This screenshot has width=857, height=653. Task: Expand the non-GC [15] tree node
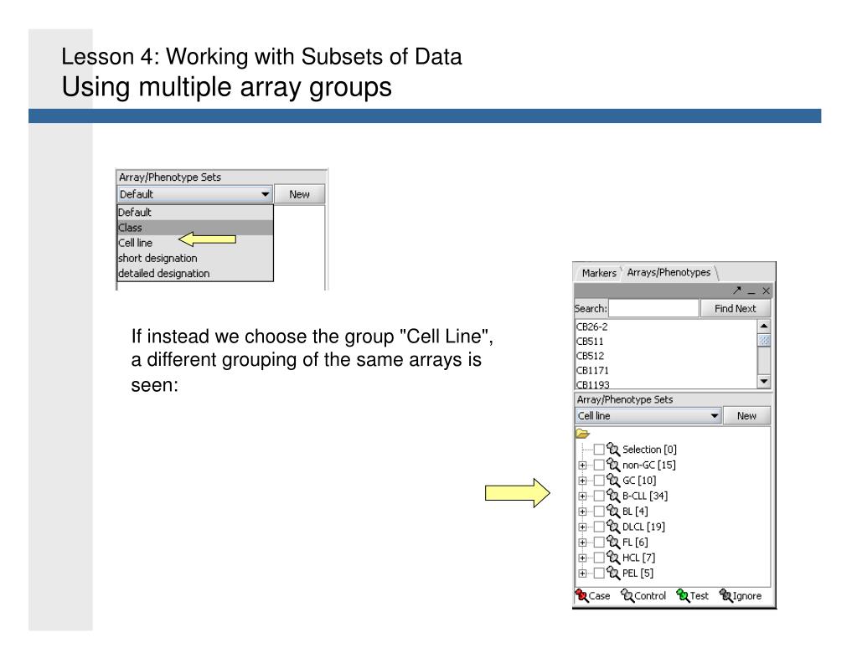(x=582, y=465)
